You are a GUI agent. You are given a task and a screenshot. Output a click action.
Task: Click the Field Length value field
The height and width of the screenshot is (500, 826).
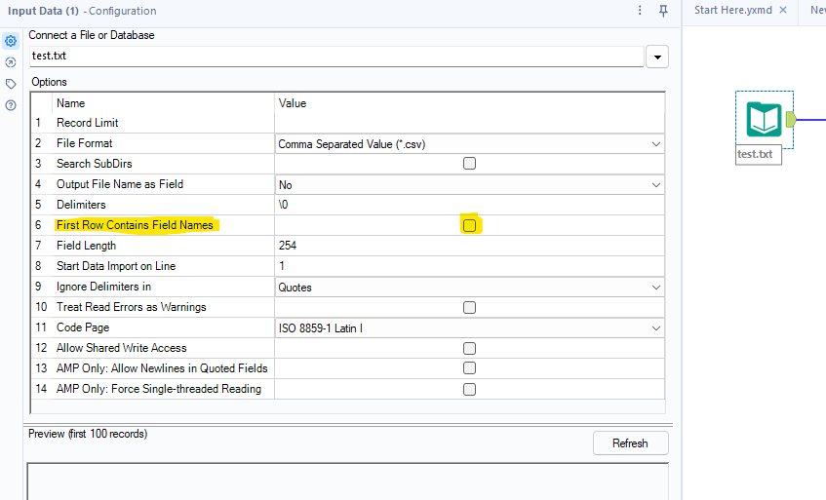tap(468, 246)
